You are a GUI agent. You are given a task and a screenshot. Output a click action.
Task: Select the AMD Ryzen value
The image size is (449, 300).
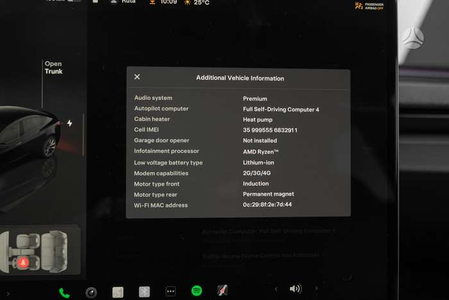(x=260, y=152)
